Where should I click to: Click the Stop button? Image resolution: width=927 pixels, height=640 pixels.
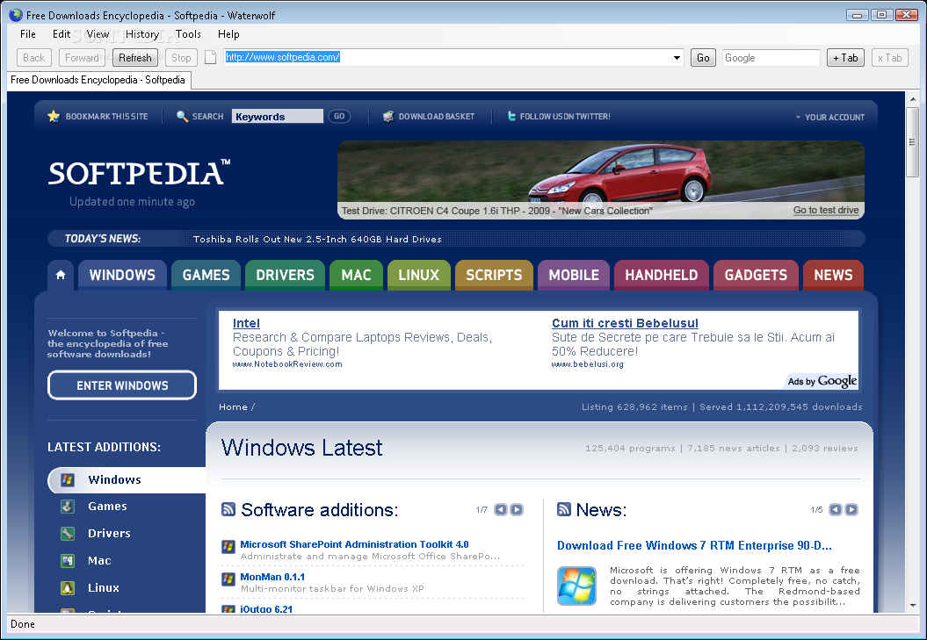[181, 57]
